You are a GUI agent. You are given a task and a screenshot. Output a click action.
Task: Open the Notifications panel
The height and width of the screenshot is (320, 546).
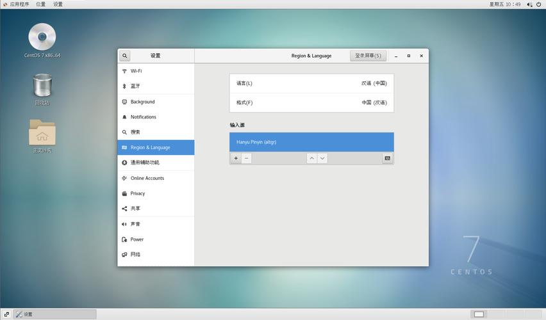(x=156, y=117)
